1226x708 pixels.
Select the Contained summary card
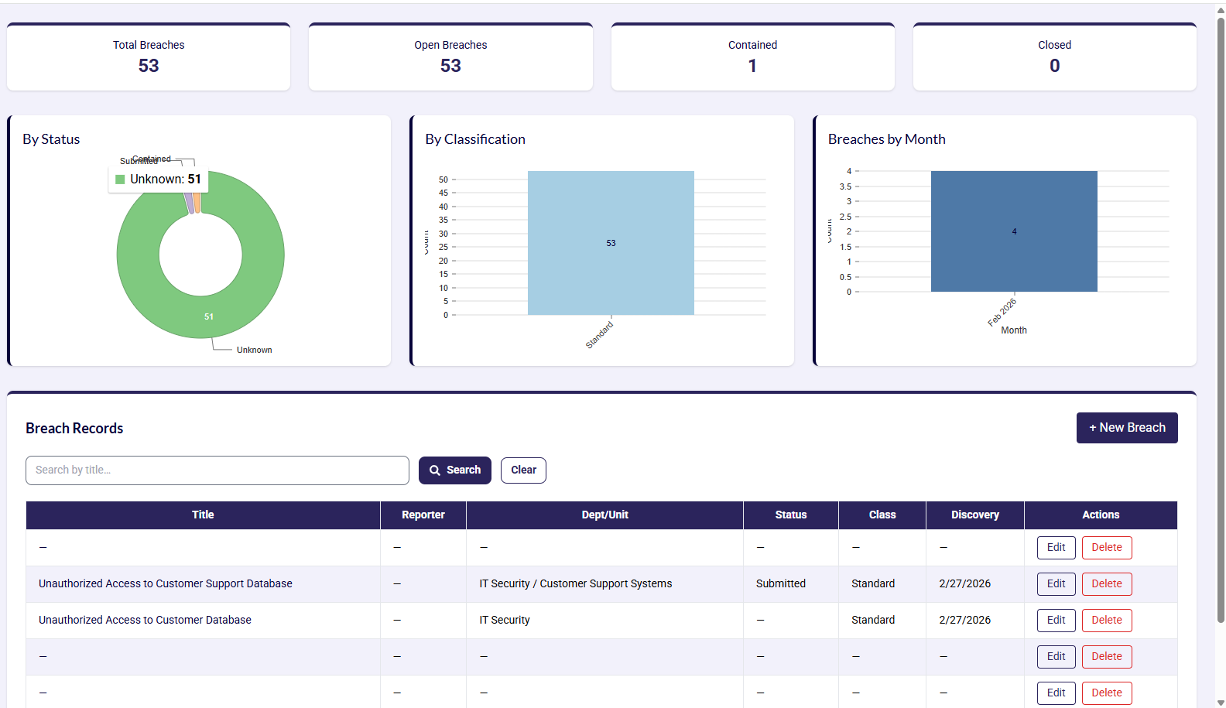[752, 57]
